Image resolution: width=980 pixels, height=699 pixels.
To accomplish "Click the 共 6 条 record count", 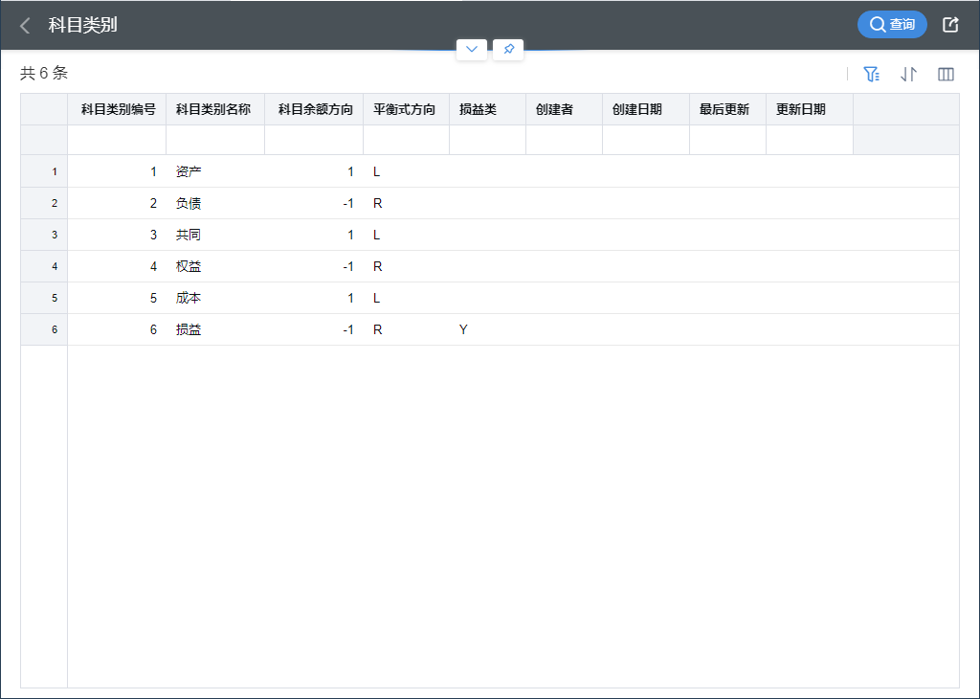I will (44, 73).
